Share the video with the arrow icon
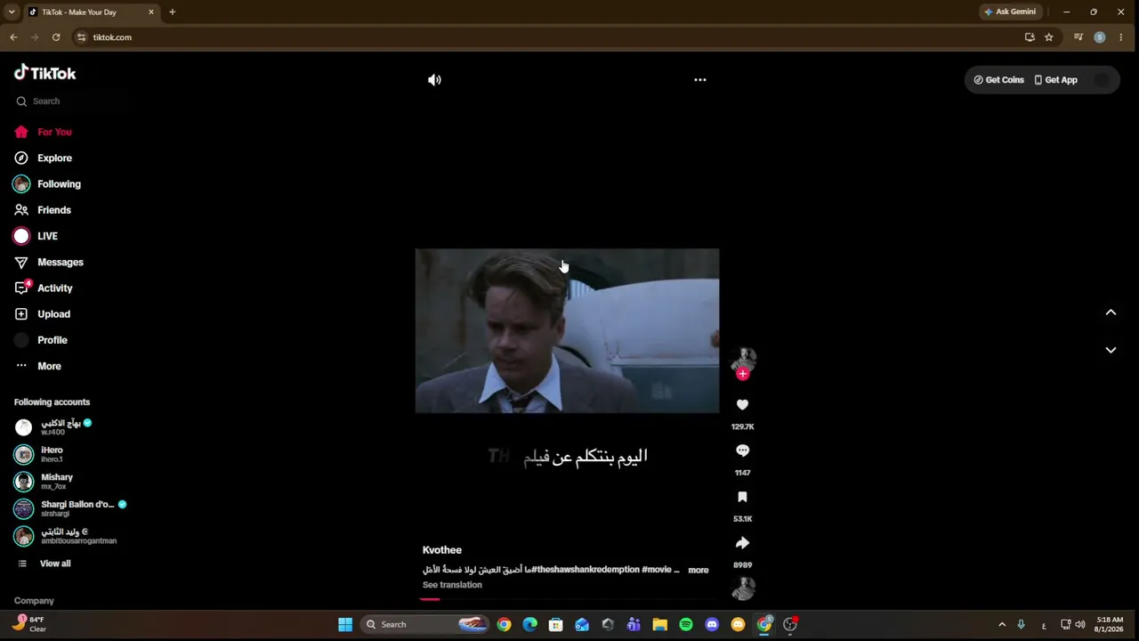 (x=742, y=543)
